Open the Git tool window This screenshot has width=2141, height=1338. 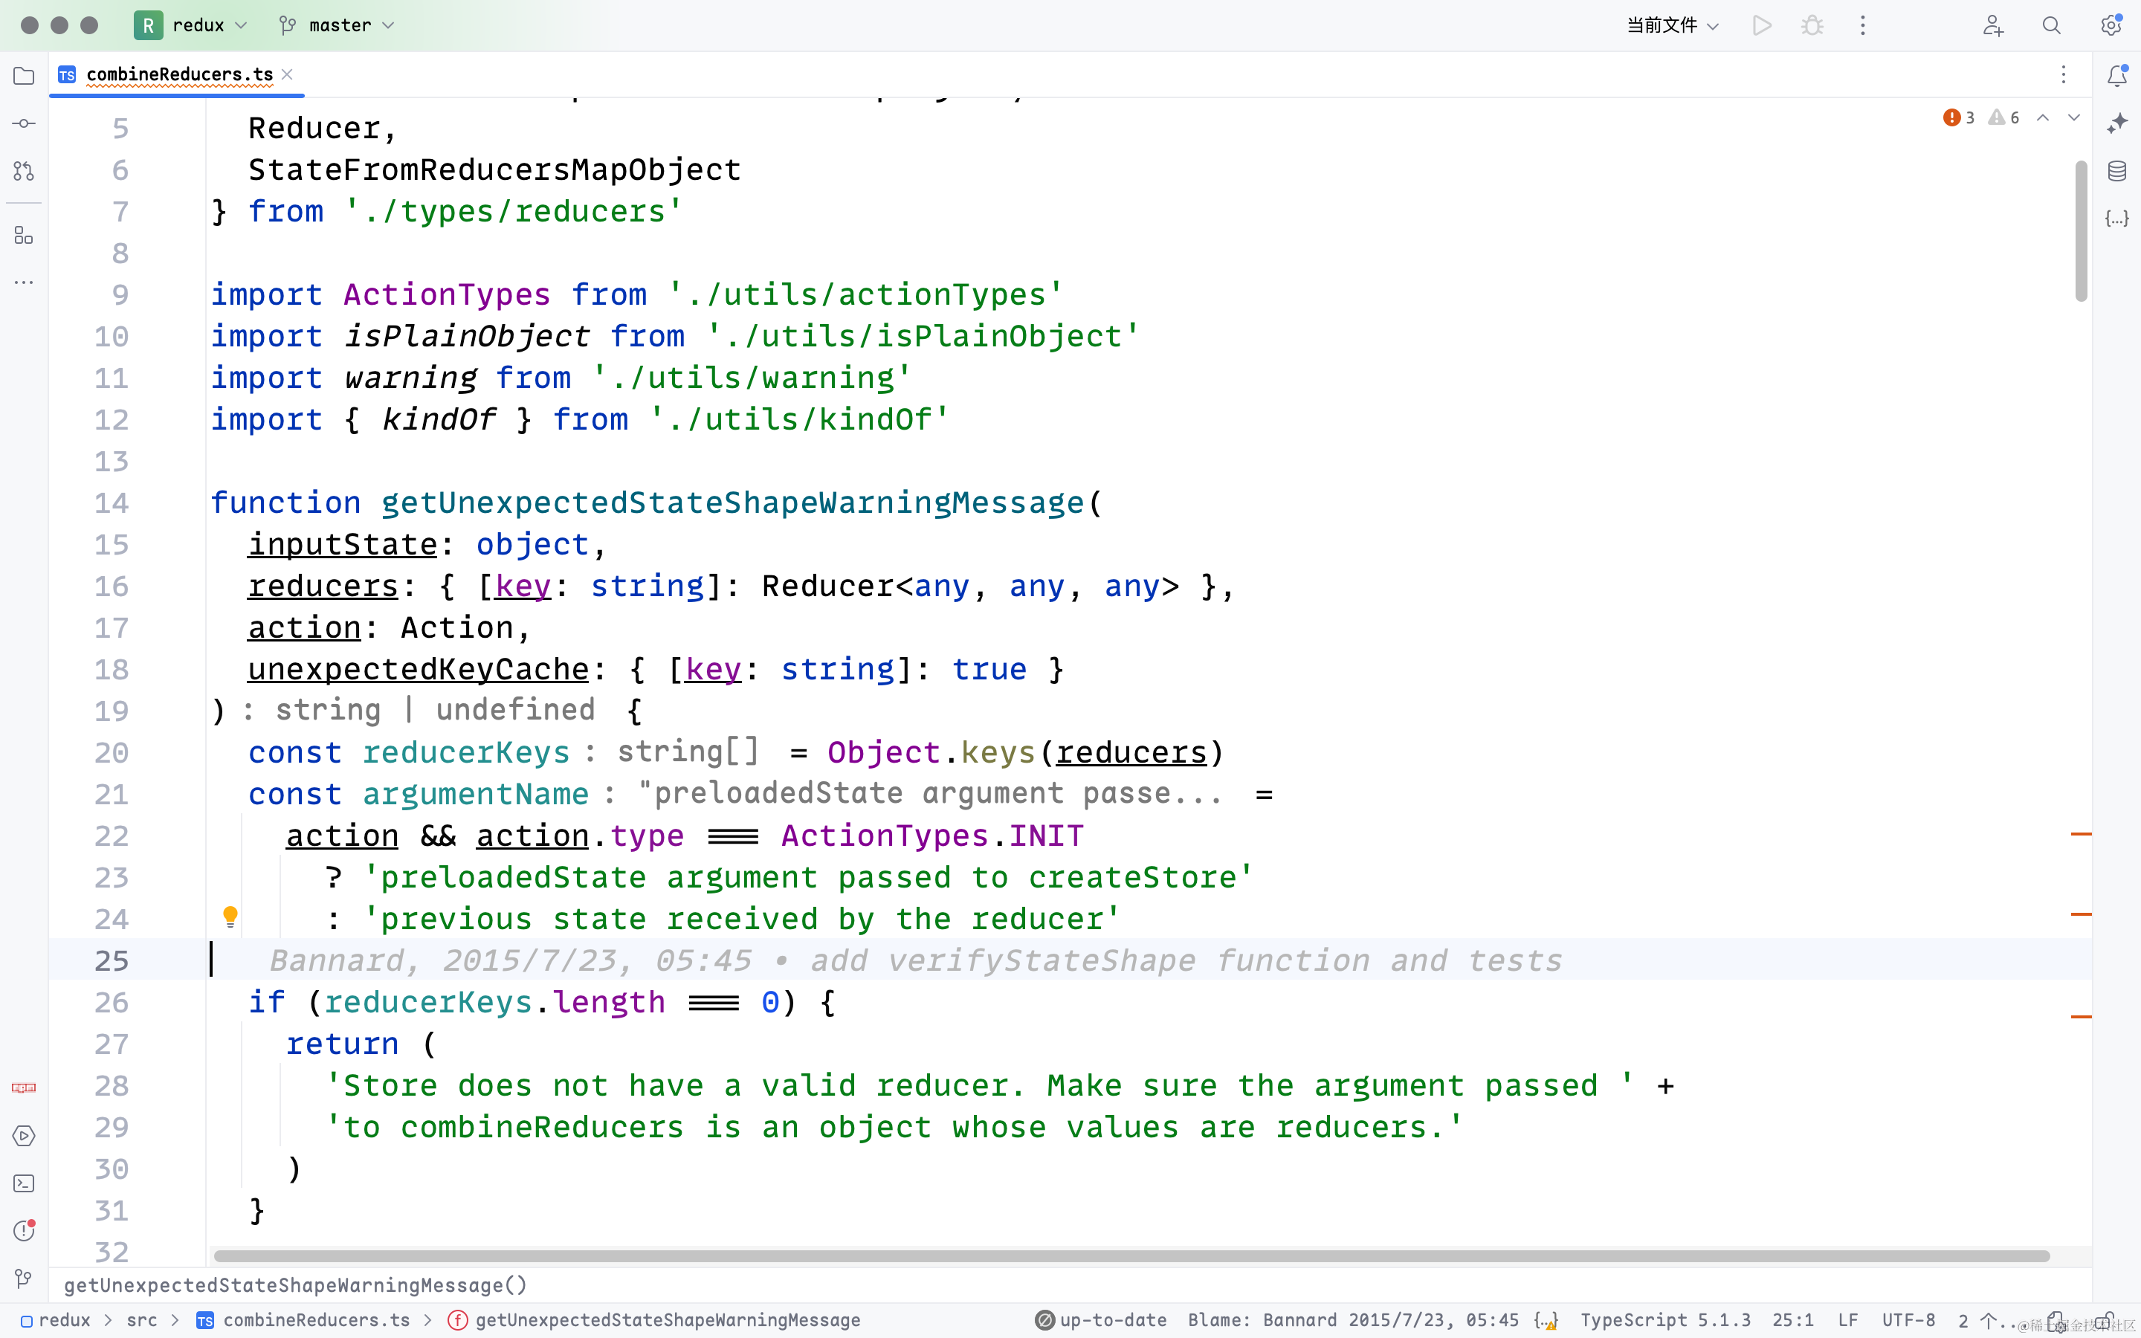[x=24, y=1278]
